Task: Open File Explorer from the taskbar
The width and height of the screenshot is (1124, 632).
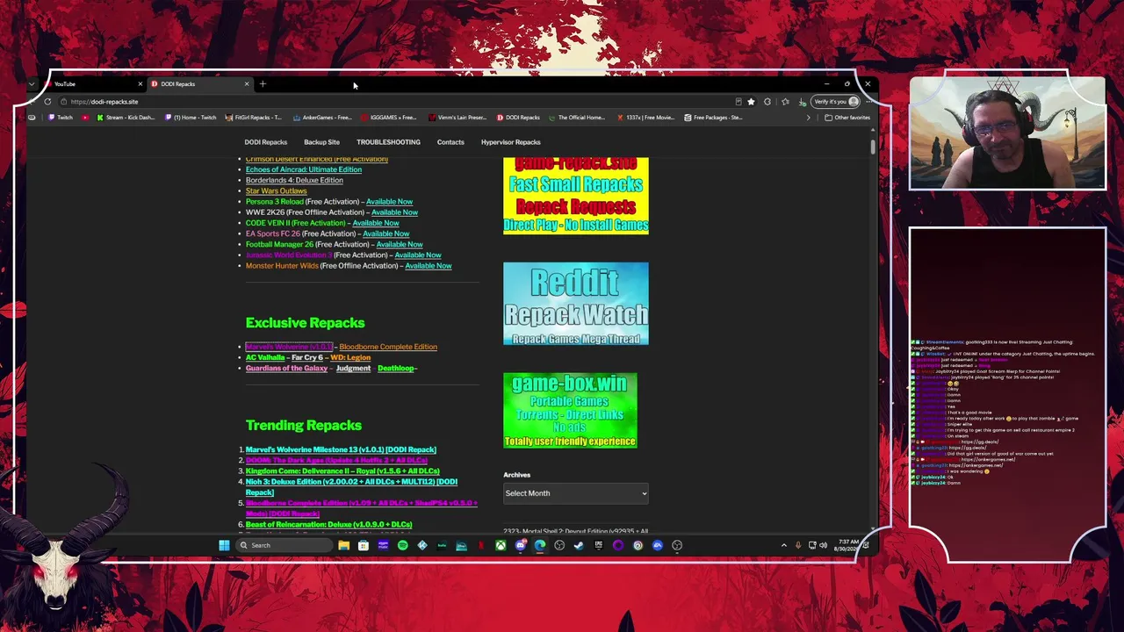Action: coord(343,545)
